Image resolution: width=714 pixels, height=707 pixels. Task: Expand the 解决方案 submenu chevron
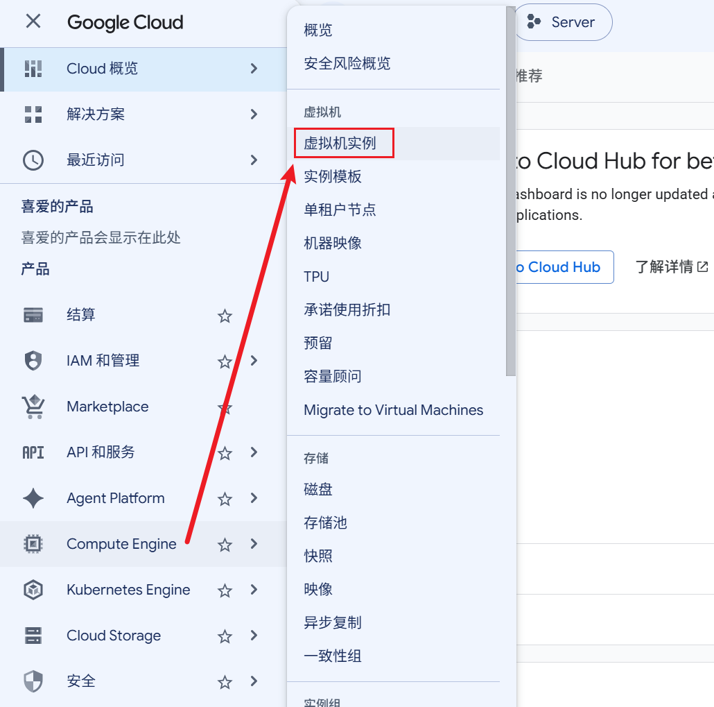(x=254, y=114)
